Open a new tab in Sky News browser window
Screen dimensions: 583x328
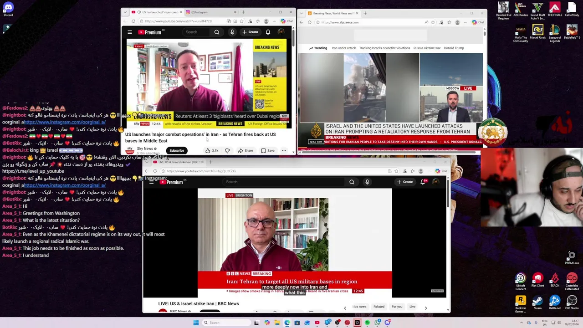(243, 12)
